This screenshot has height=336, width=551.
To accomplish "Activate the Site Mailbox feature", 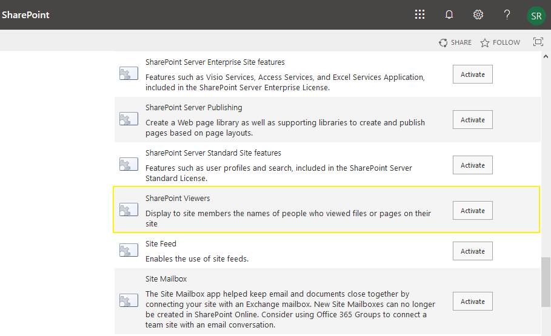I will pyautogui.click(x=472, y=301).
